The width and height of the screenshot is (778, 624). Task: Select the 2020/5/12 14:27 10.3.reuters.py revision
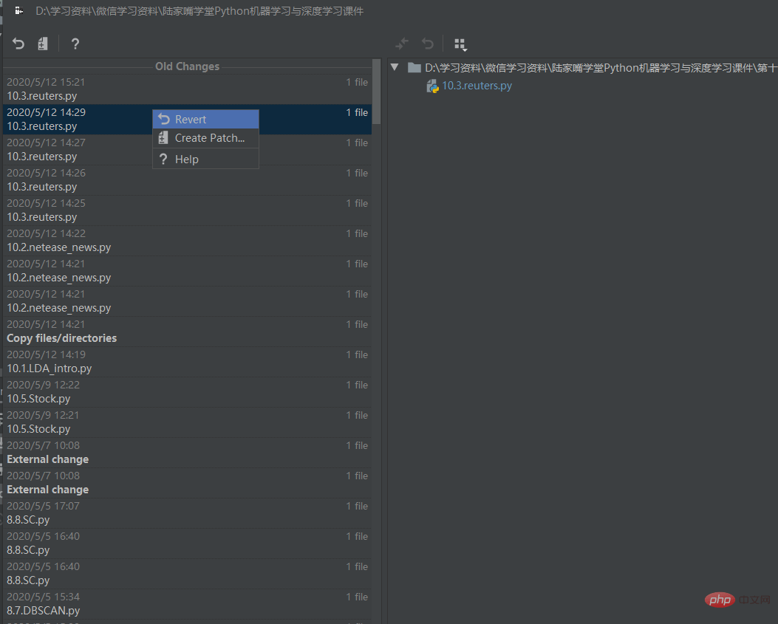point(187,149)
